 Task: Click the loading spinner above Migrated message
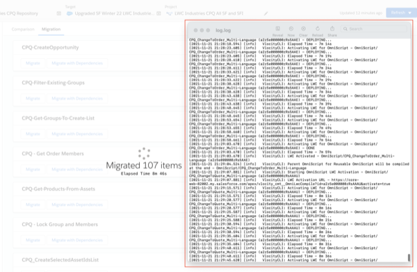tap(144, 153)
